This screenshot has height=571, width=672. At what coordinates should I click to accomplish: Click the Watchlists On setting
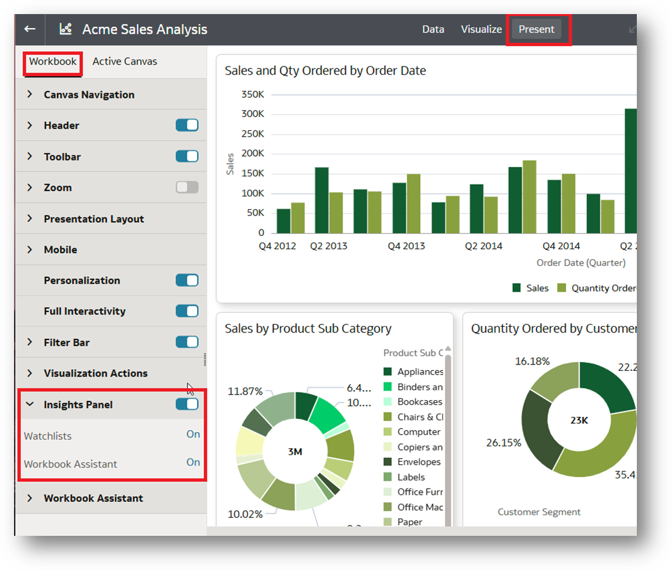193,434
